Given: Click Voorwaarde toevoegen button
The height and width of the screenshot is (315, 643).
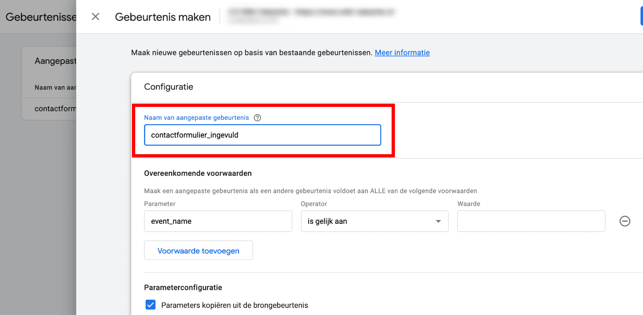Looking at the screenshot, I should pos(198,250).
